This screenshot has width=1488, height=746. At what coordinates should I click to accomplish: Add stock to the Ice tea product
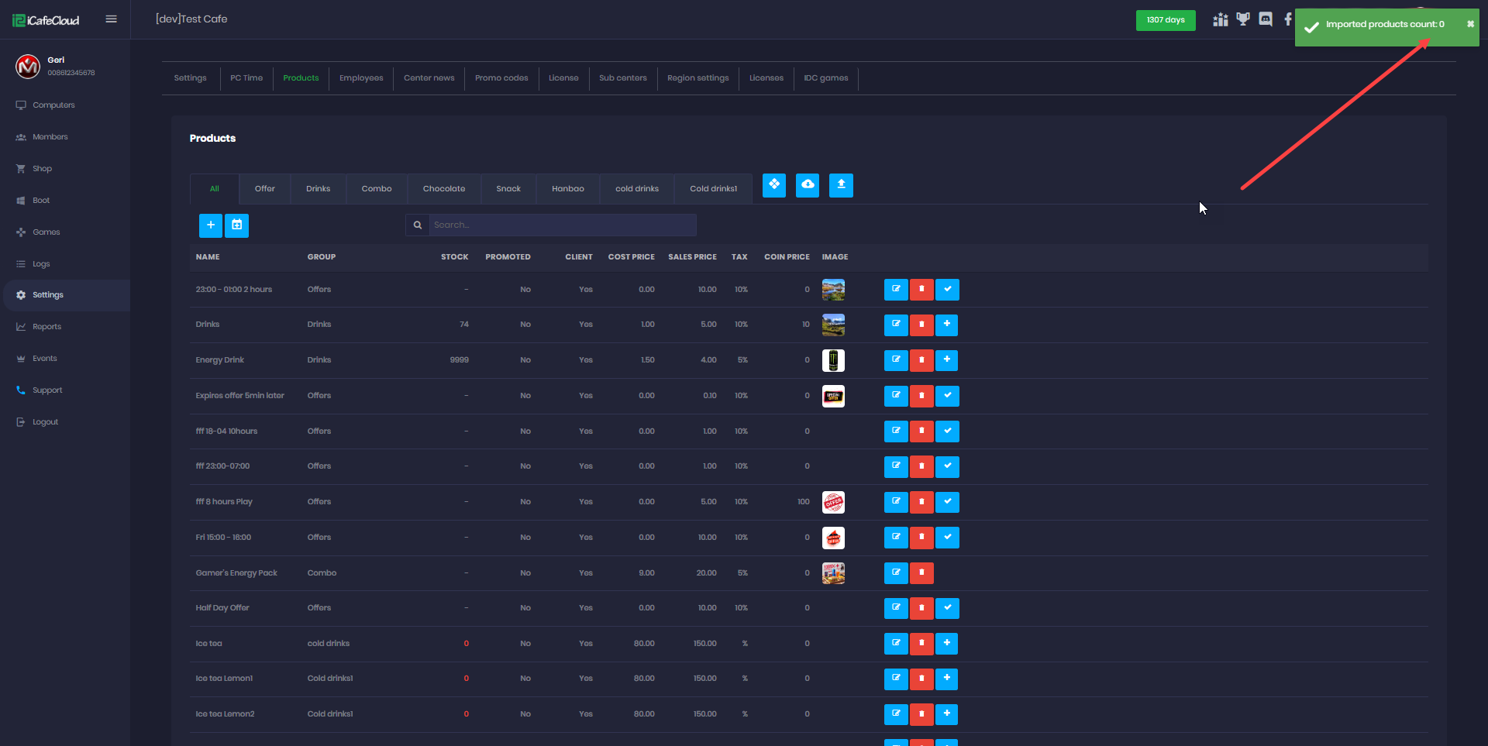point(947,644)
